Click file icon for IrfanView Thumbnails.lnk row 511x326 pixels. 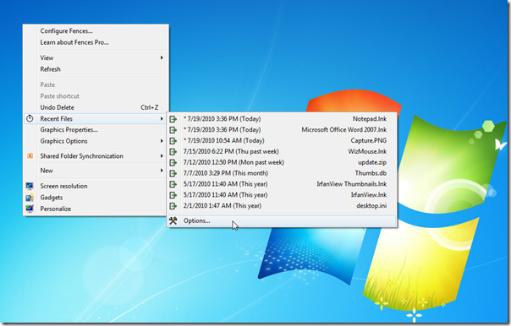(x=173, y=184)
